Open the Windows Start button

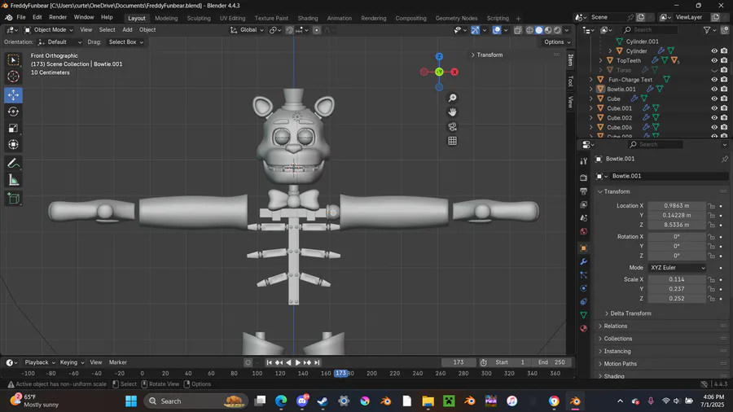[131, 401]
